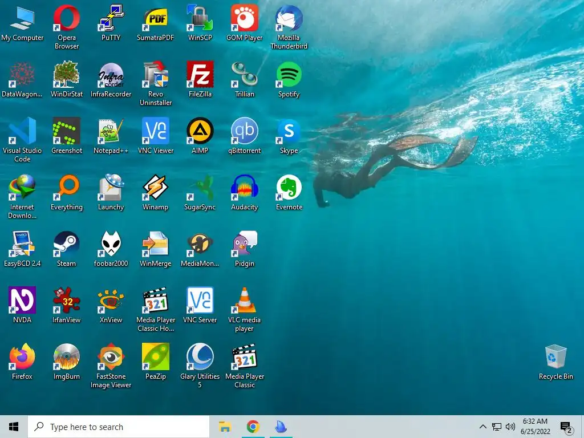Screen dimensions: 584x438
Task: Click the blue sail taskbar app
Action: click(x=281, y=427)
